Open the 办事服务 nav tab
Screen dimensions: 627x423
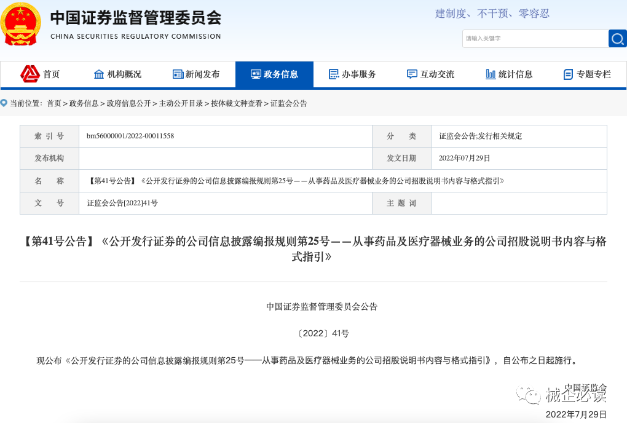pyautogui.click(x=352, y=74)
